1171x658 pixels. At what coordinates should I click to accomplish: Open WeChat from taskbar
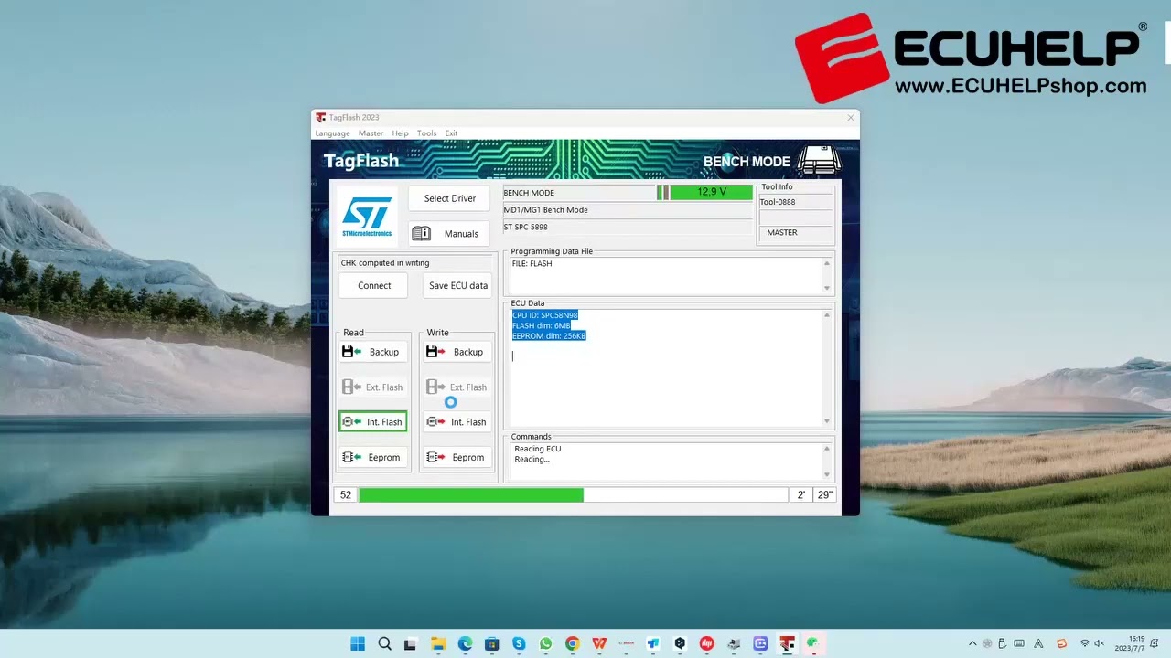click(x=813, y=644)
